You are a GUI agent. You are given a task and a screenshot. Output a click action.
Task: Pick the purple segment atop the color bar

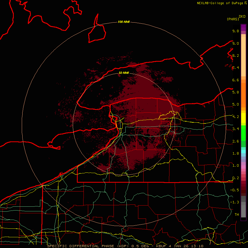point(243,28)
